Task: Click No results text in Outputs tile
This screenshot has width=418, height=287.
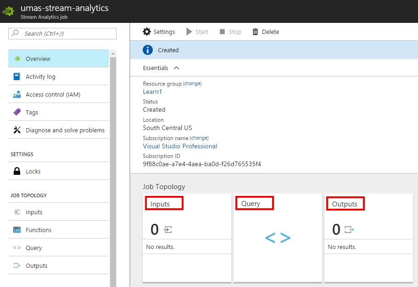Action: point(342,247)
